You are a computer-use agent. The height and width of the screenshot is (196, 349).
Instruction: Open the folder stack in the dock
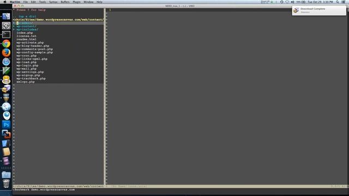[x=6, y=175]
